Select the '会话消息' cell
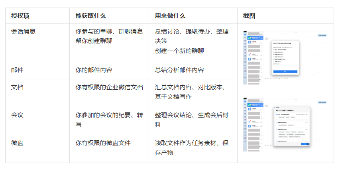Image resolution: width=338 pixels, height=169 pixels. [x=37, y=43]
